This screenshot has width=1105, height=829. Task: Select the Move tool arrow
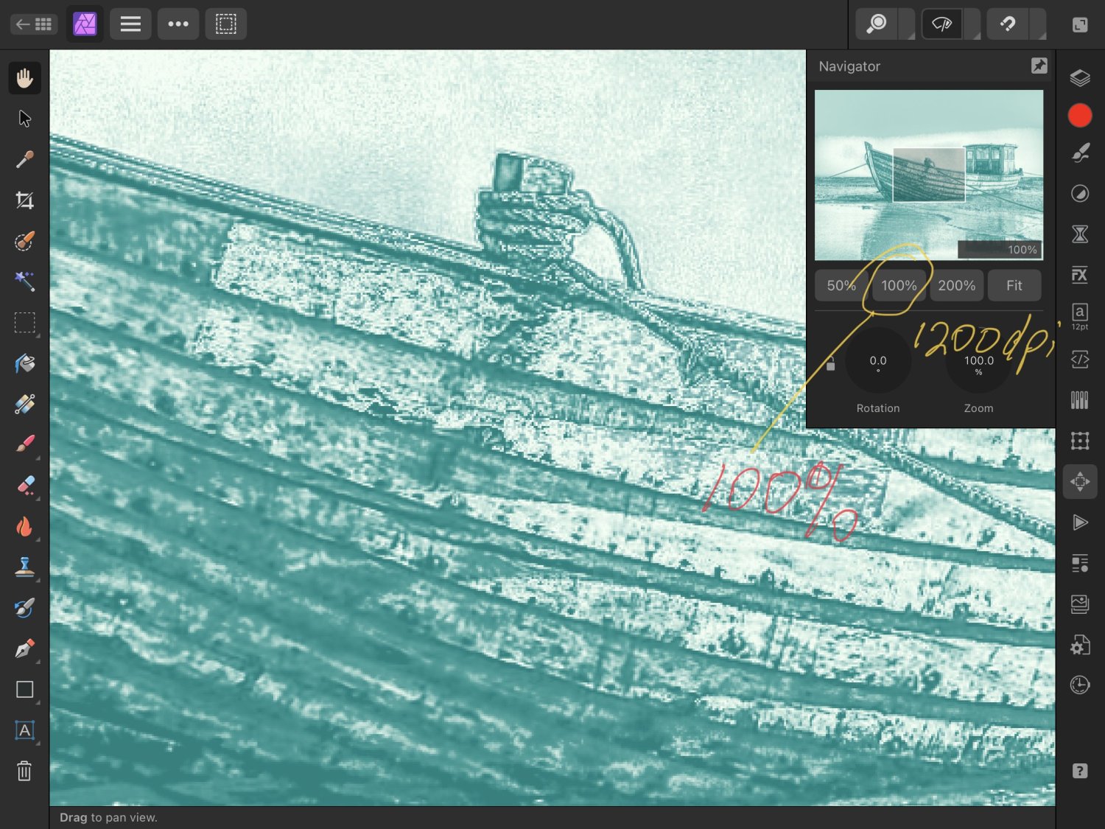point(24,118)
